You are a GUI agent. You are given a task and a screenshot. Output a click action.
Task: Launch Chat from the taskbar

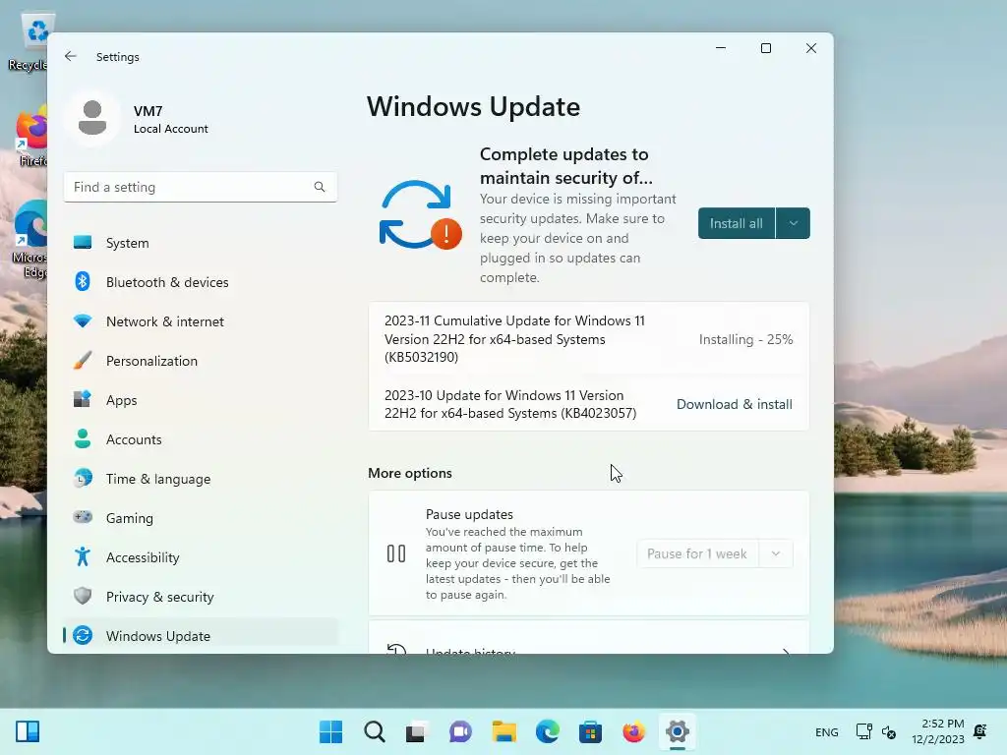pos(460,731)
